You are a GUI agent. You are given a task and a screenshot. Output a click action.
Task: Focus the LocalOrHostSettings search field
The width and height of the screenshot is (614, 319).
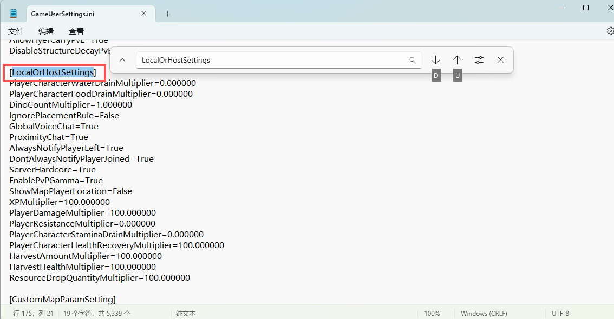click(x=271, y=60)
